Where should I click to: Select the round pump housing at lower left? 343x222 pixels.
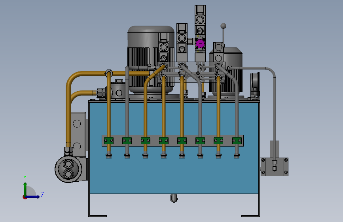click(x=68, y=169)
